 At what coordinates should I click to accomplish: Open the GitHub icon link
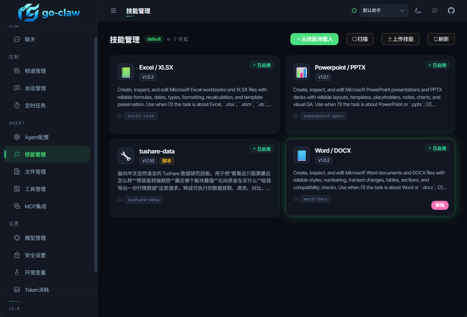coord(451,11)
